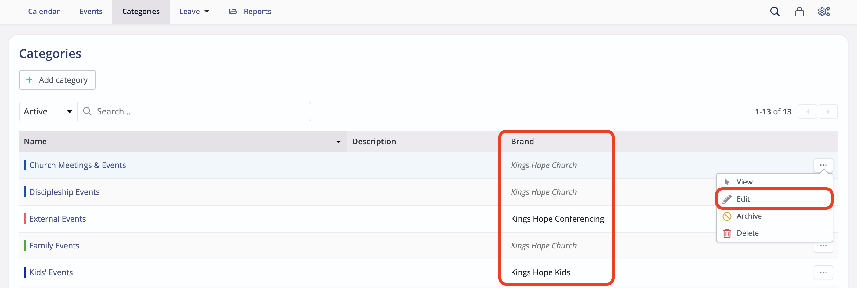Image resolution: width=857 pixels, height=288 pixels.
Task: Click the Archive icon in the menu
Action: point(727,216)
